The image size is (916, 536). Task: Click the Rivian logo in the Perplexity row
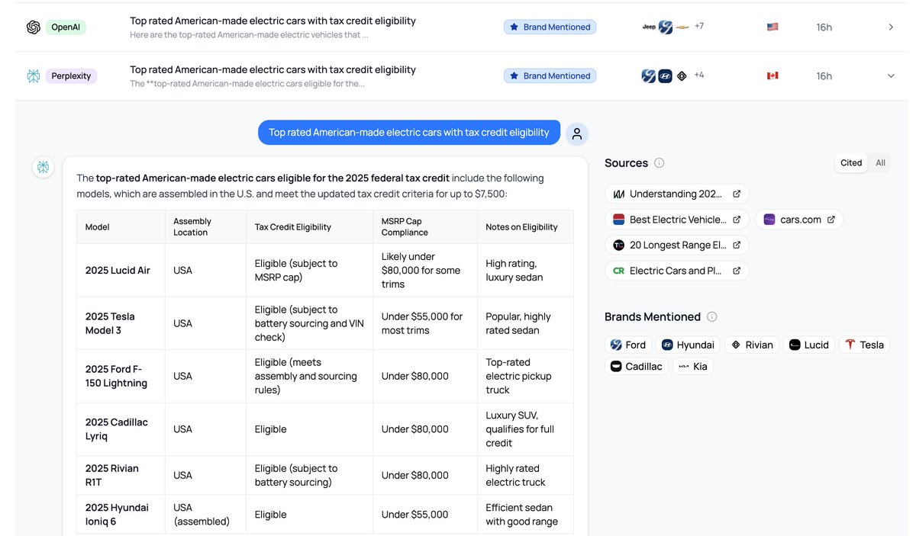click(682, 75)
